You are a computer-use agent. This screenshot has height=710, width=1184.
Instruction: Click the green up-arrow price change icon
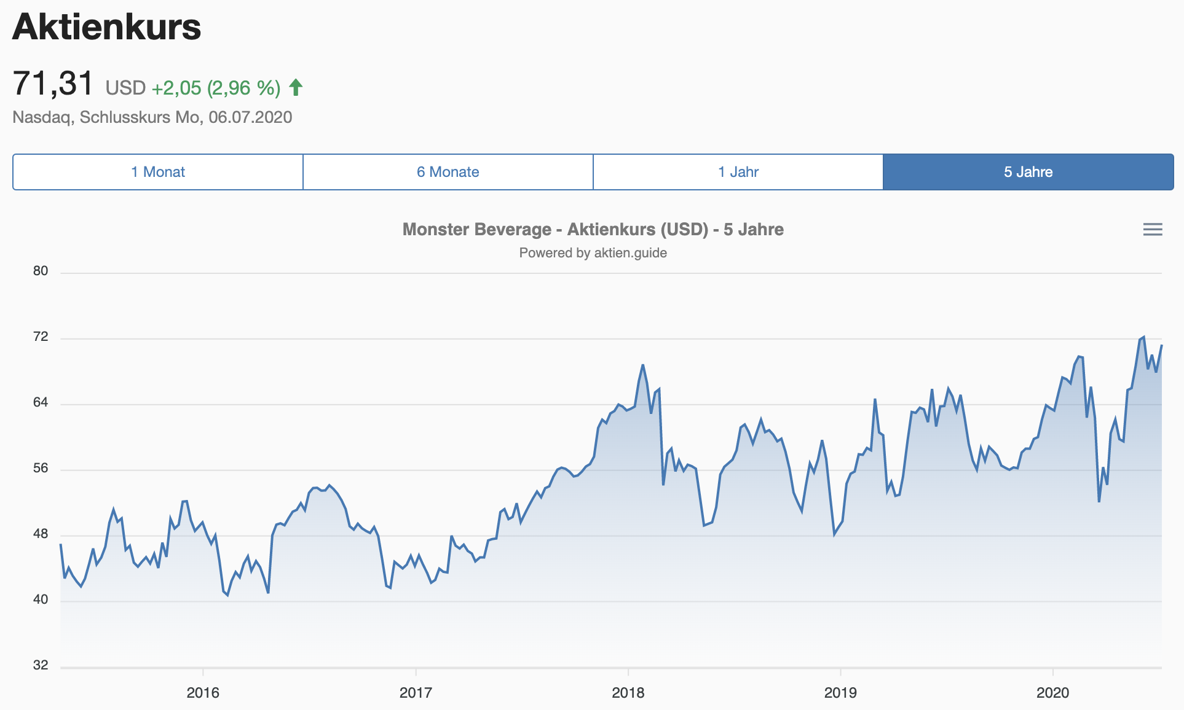pyautogui.click(x=296, y=88)
